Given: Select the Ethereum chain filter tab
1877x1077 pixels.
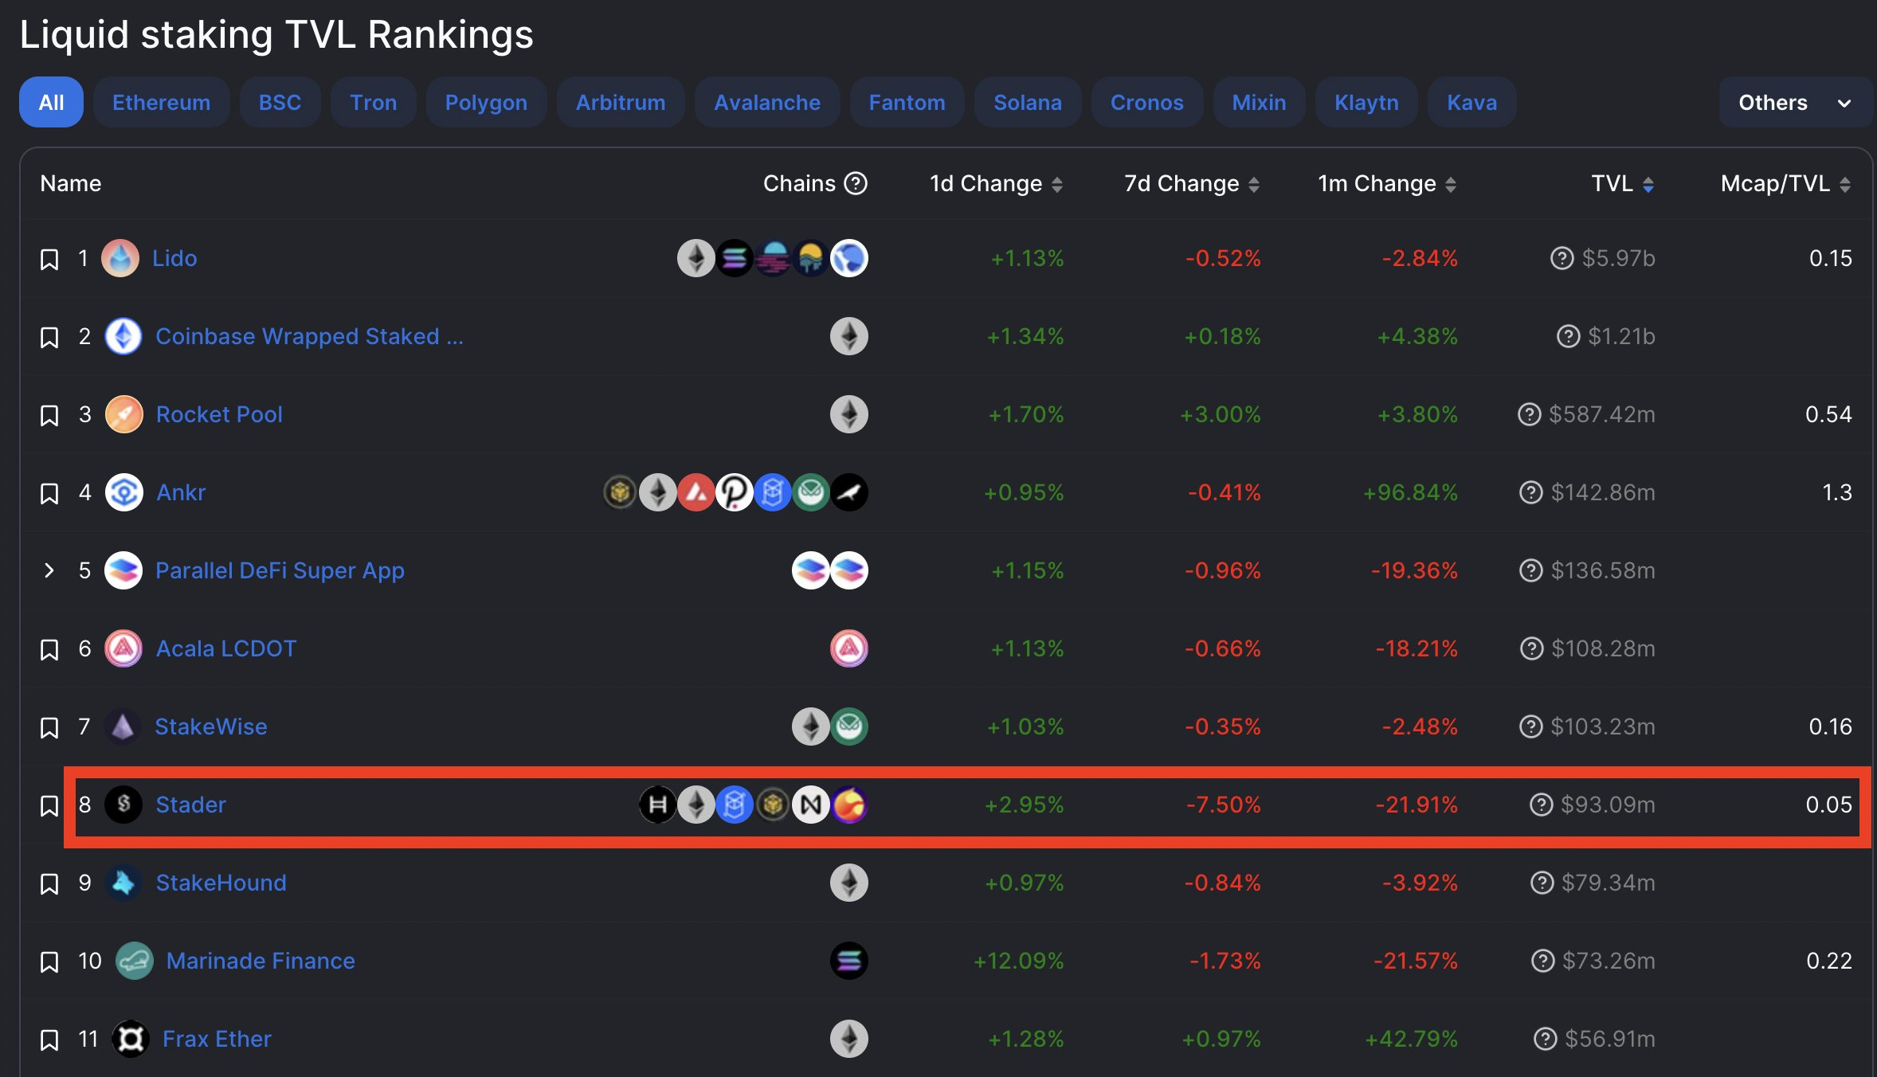Looking at the screenshot, I should point(161,103).
